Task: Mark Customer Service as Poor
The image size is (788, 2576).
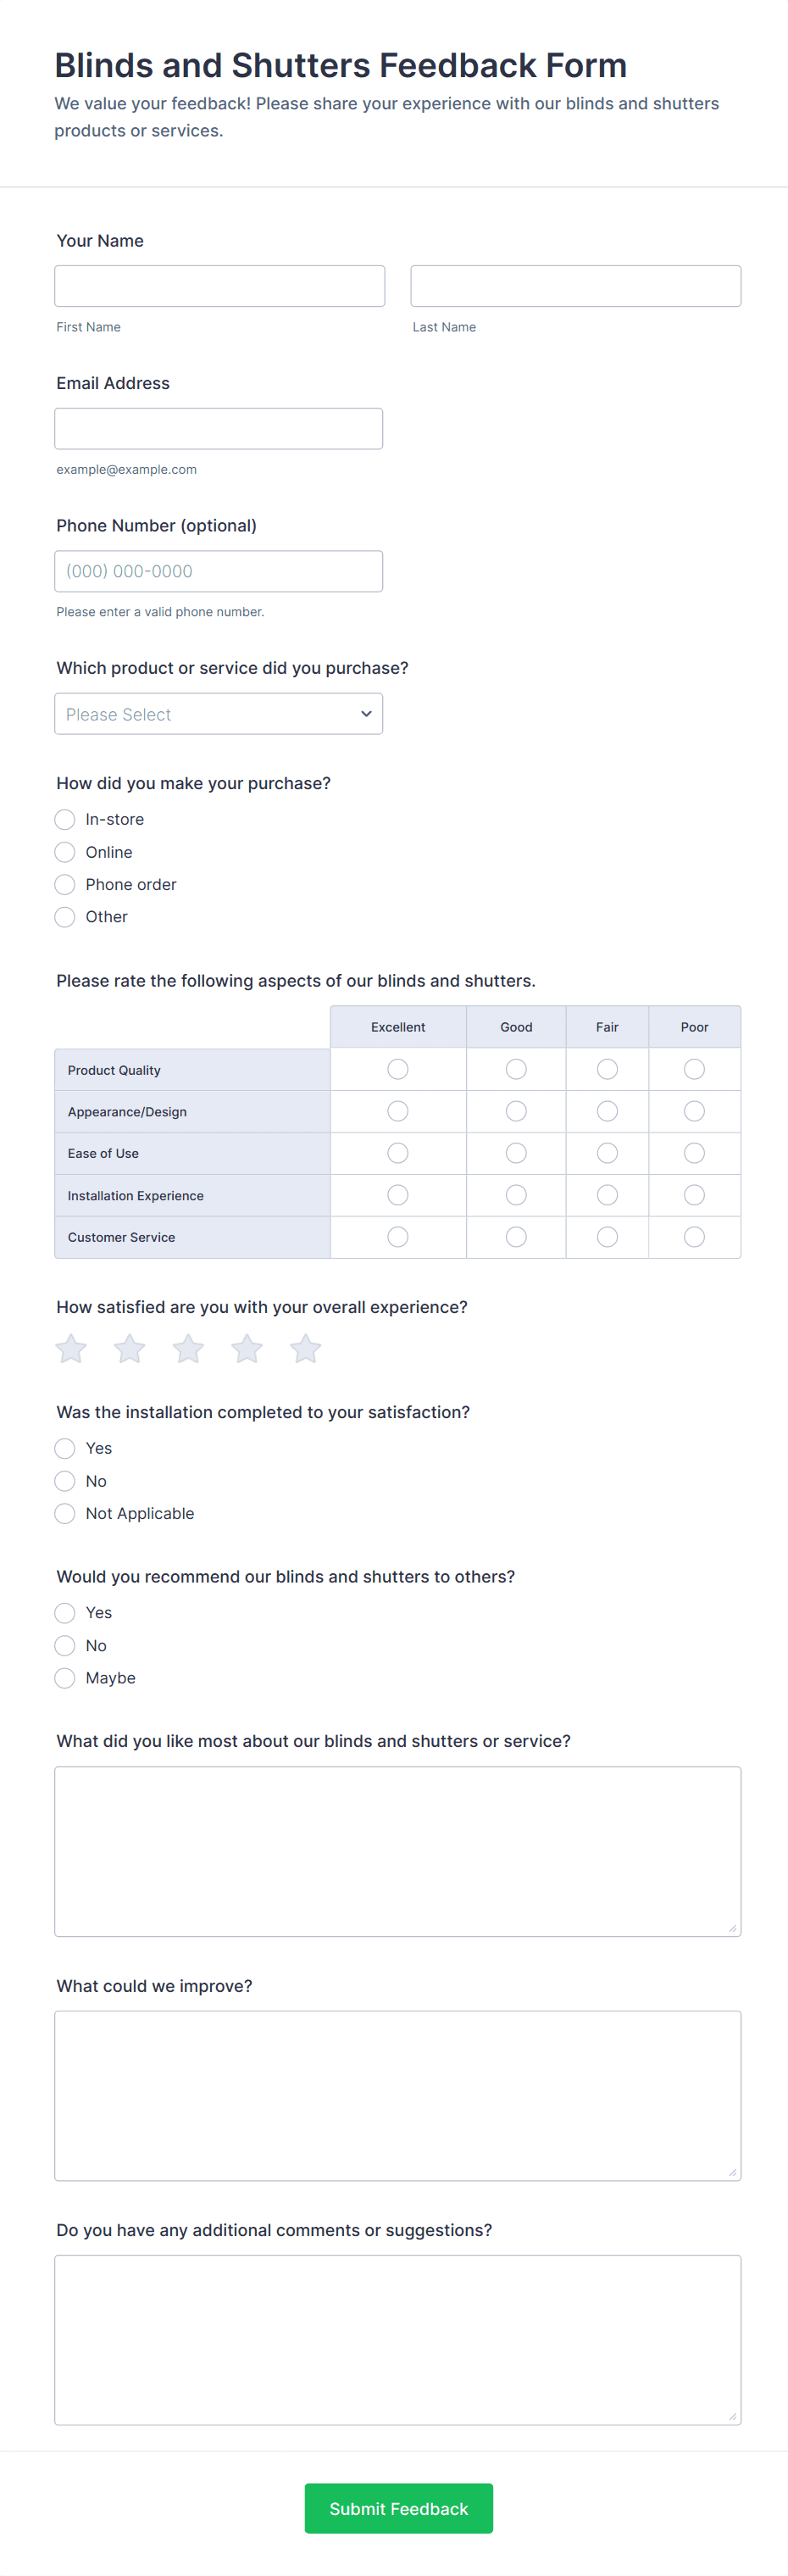Action: click(694, 1237)
